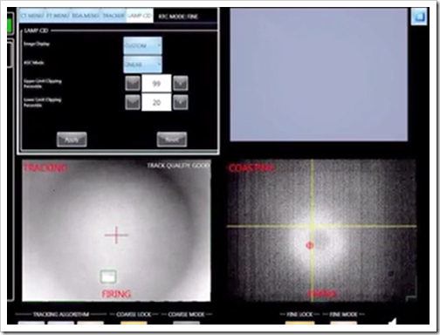440x335 pixels.
Task: Click the yellow crosshair intersection in coasting view
Action: [x=312, y=226]
